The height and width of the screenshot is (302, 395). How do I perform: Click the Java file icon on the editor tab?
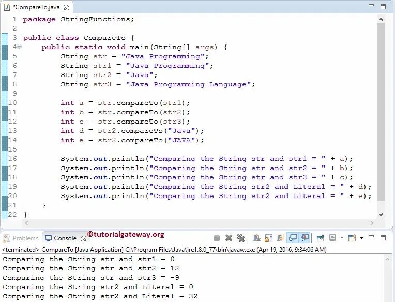pos(7,7)
